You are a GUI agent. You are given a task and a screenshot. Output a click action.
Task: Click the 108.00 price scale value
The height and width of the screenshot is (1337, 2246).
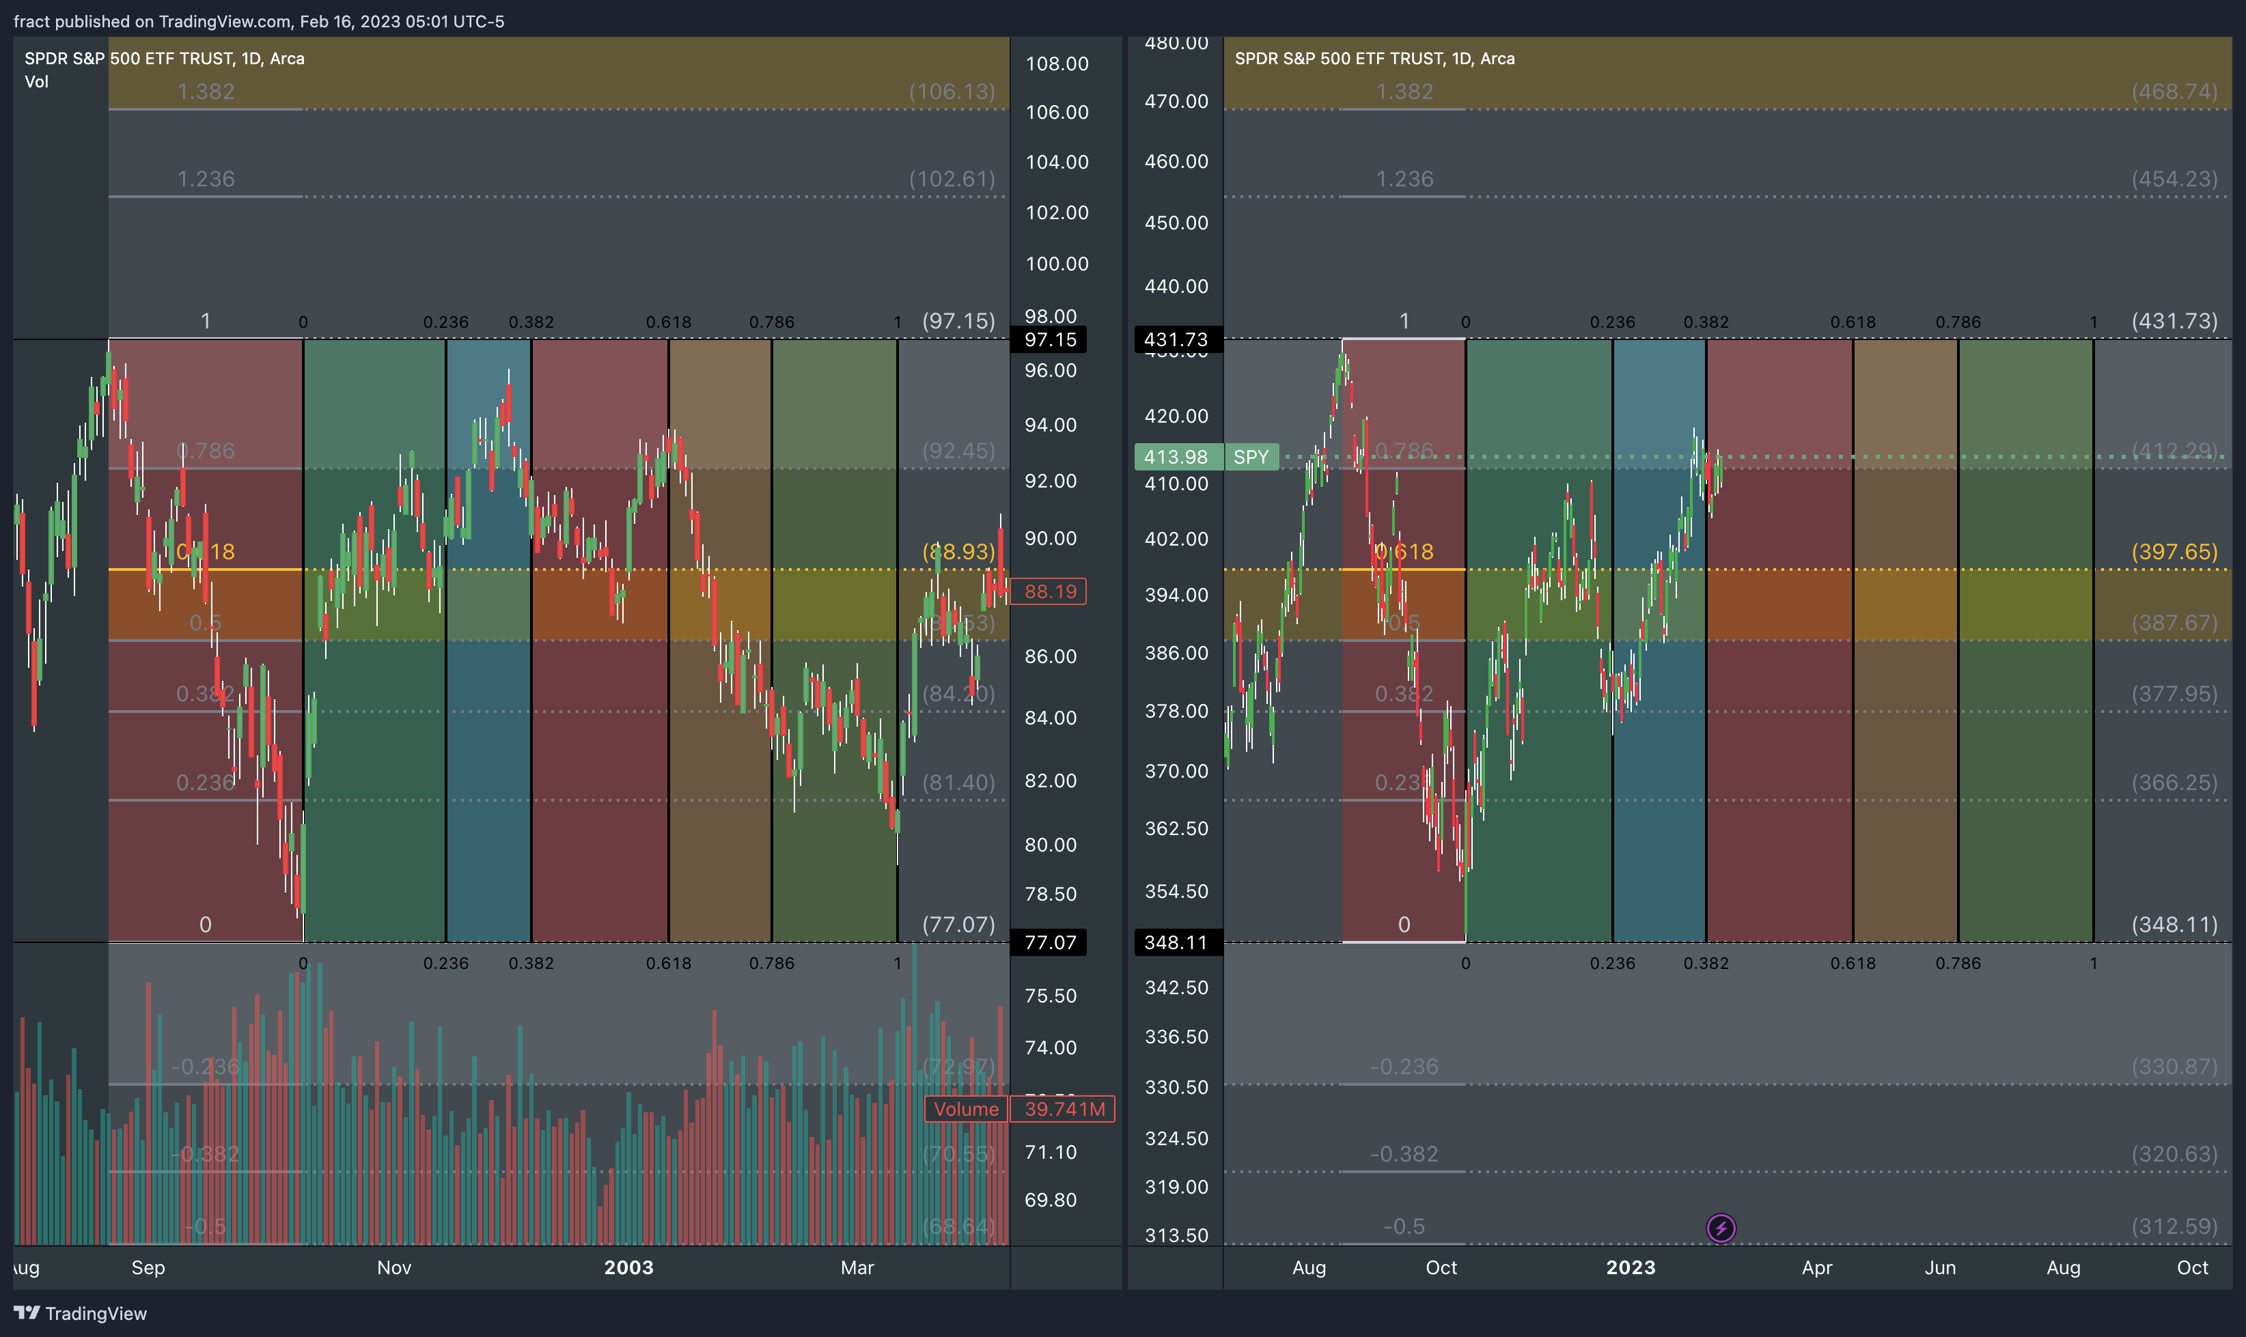point(1056,63)
